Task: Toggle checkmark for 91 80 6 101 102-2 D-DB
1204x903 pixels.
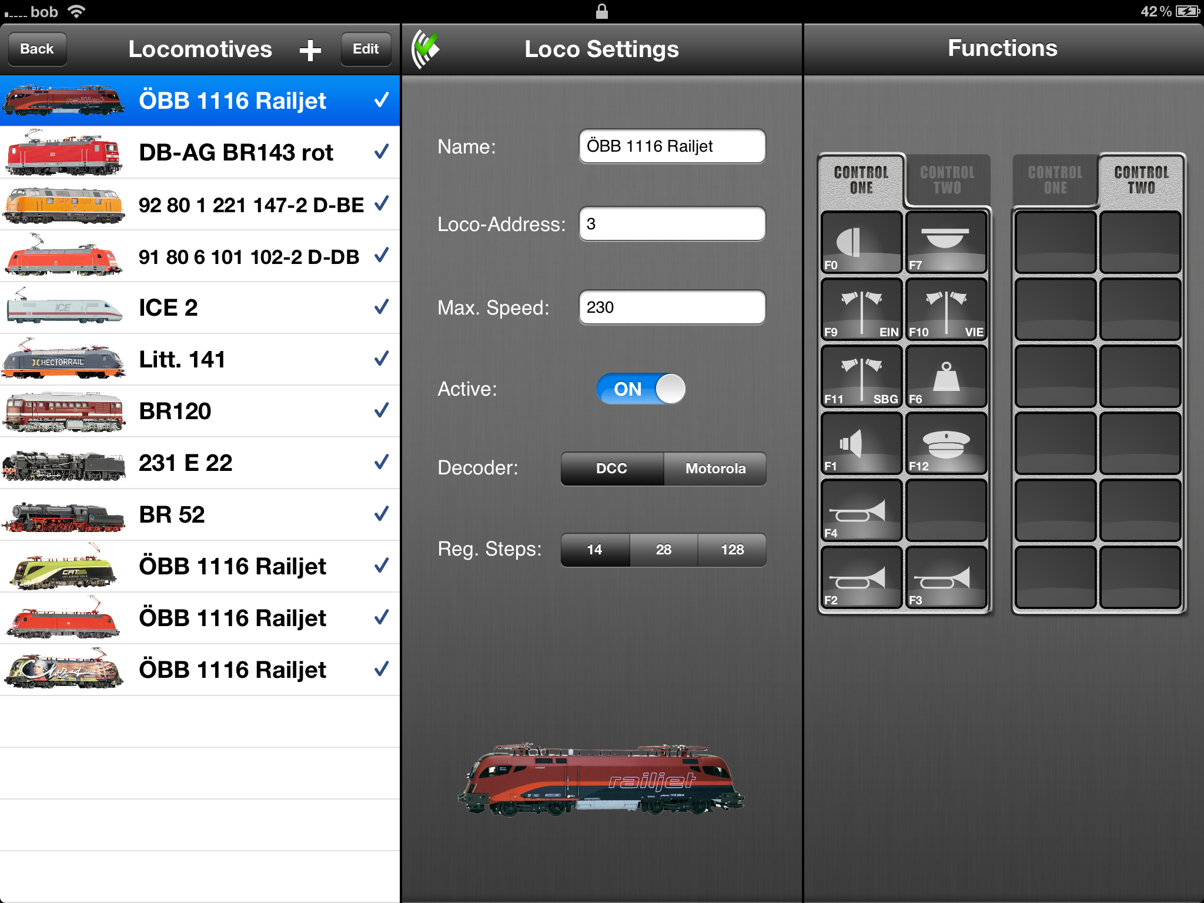Action: coord(382,255)
